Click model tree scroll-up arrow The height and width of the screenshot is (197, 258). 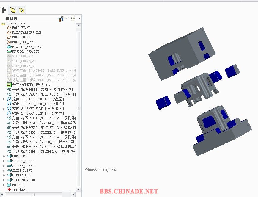tap(79, 26)
